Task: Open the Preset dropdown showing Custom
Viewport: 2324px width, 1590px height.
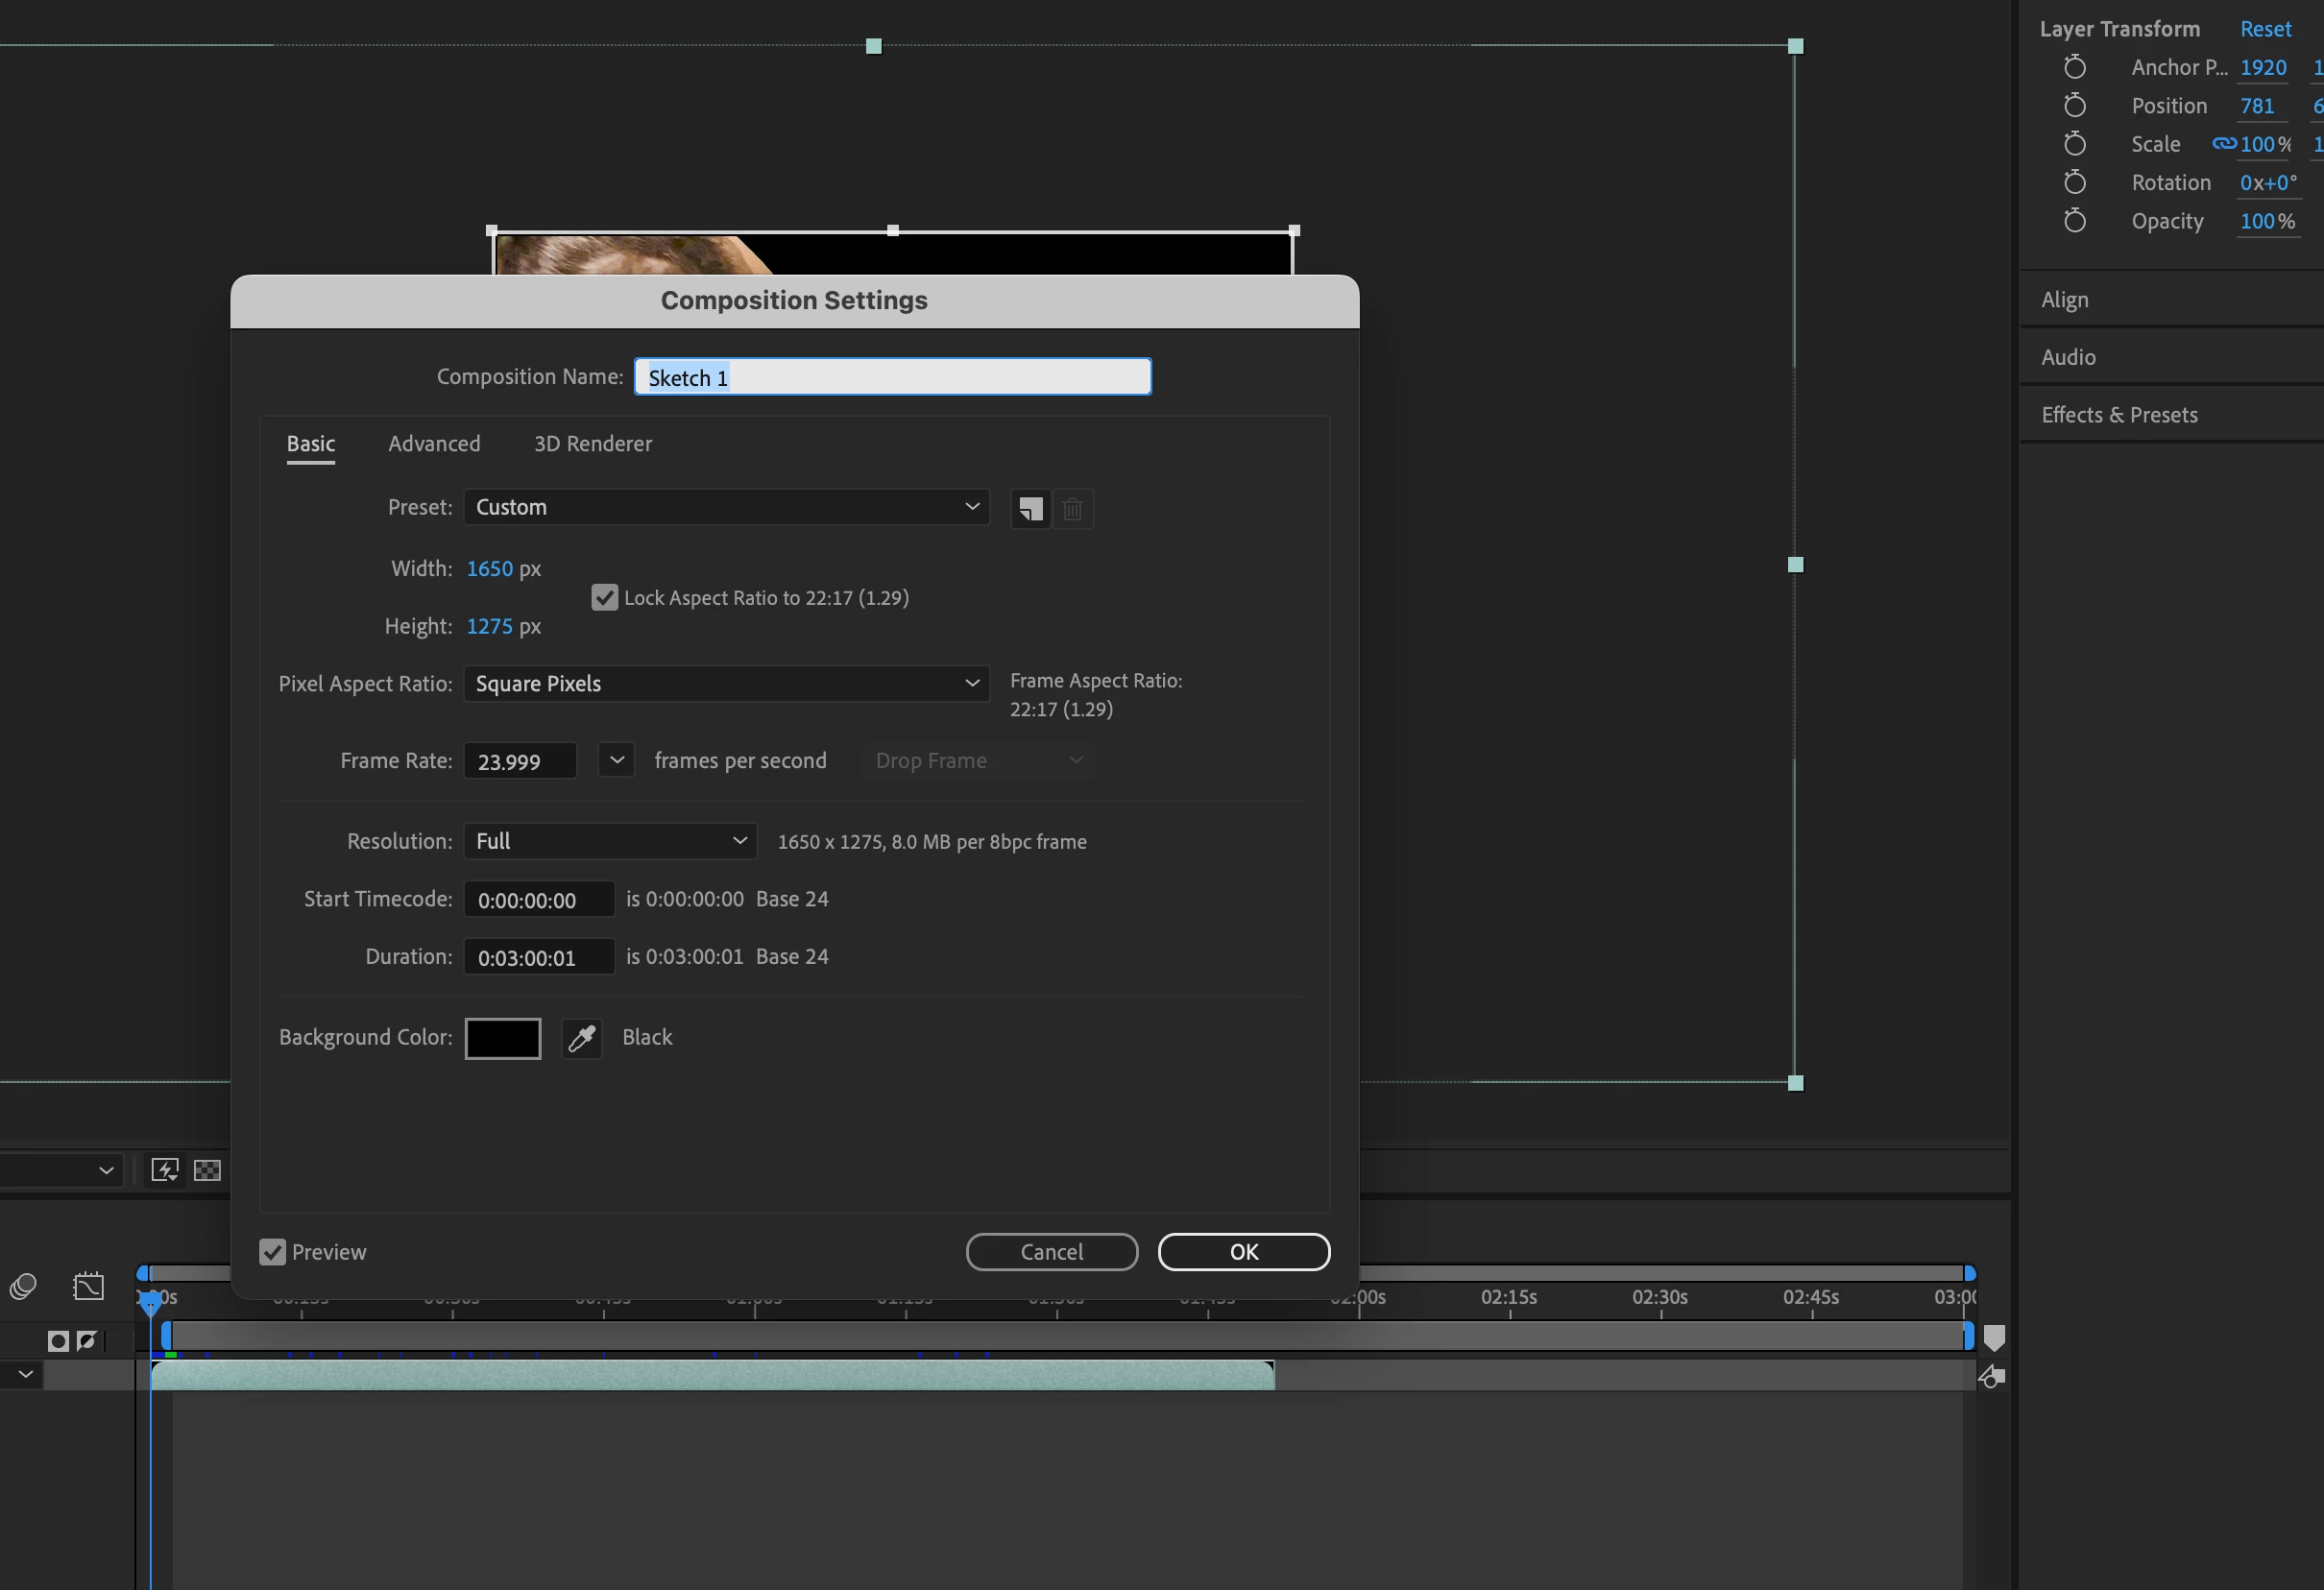Action: coord(726,507)
